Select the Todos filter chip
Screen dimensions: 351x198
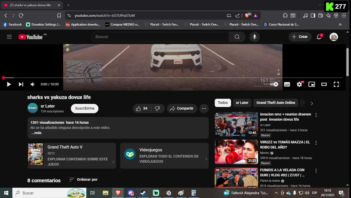[223, 103]
